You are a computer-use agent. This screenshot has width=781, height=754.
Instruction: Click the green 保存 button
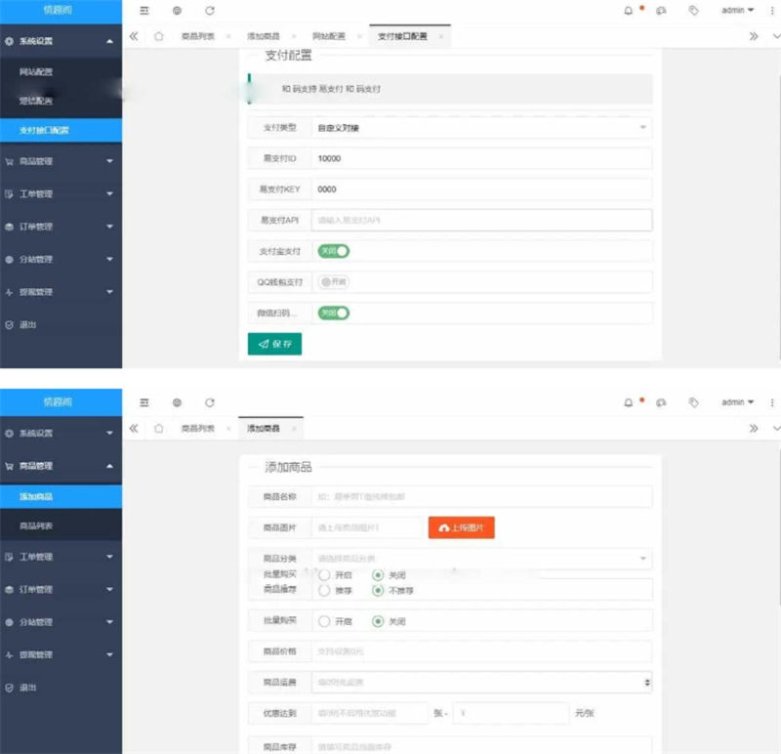(274, 344)
